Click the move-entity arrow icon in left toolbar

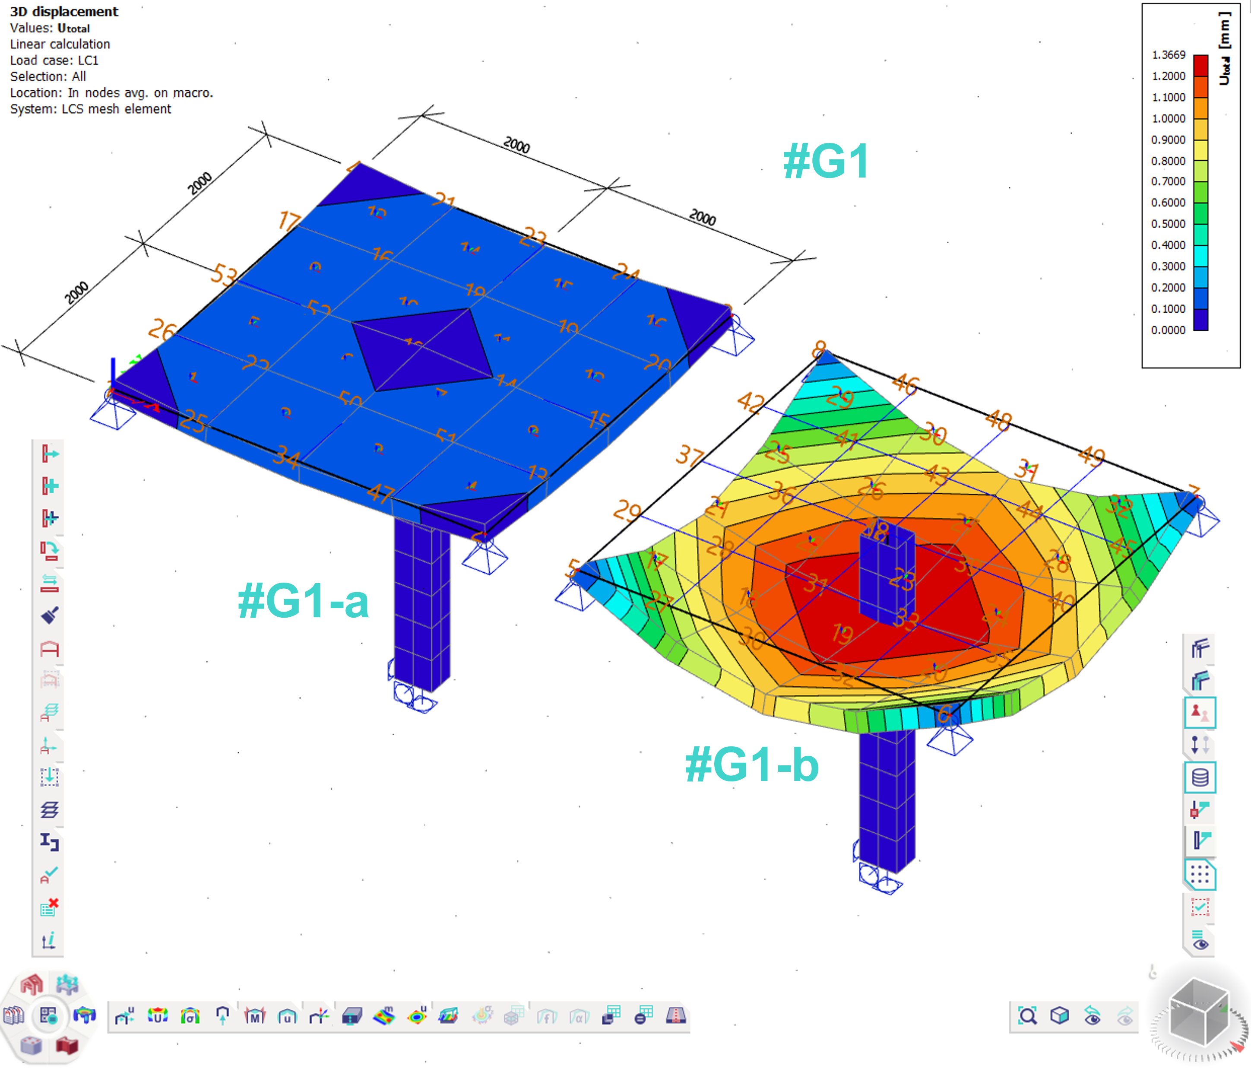click(50, 454)
